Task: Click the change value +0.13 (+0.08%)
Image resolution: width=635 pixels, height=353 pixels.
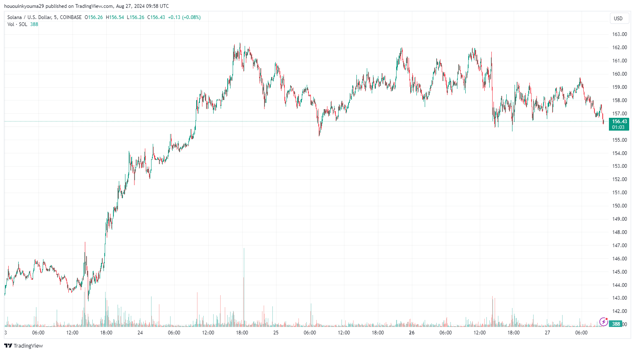Action: coord(184,17)
